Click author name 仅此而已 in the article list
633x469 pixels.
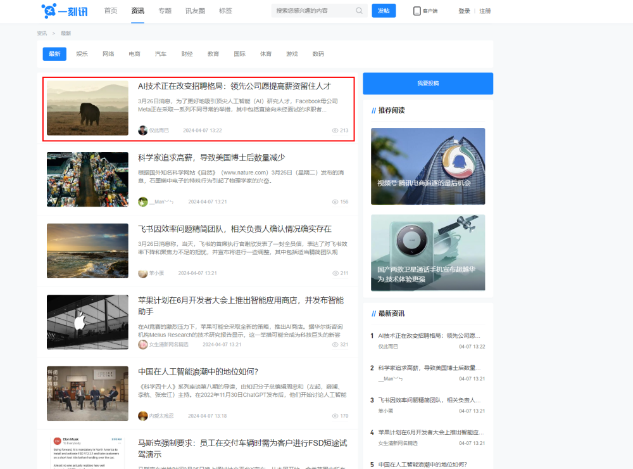pyautogui.click(x=159, y=131)
